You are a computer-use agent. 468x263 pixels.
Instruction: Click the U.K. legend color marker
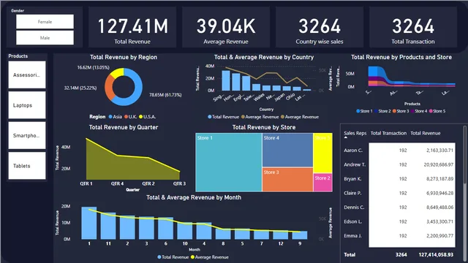[x=126, y=117]
